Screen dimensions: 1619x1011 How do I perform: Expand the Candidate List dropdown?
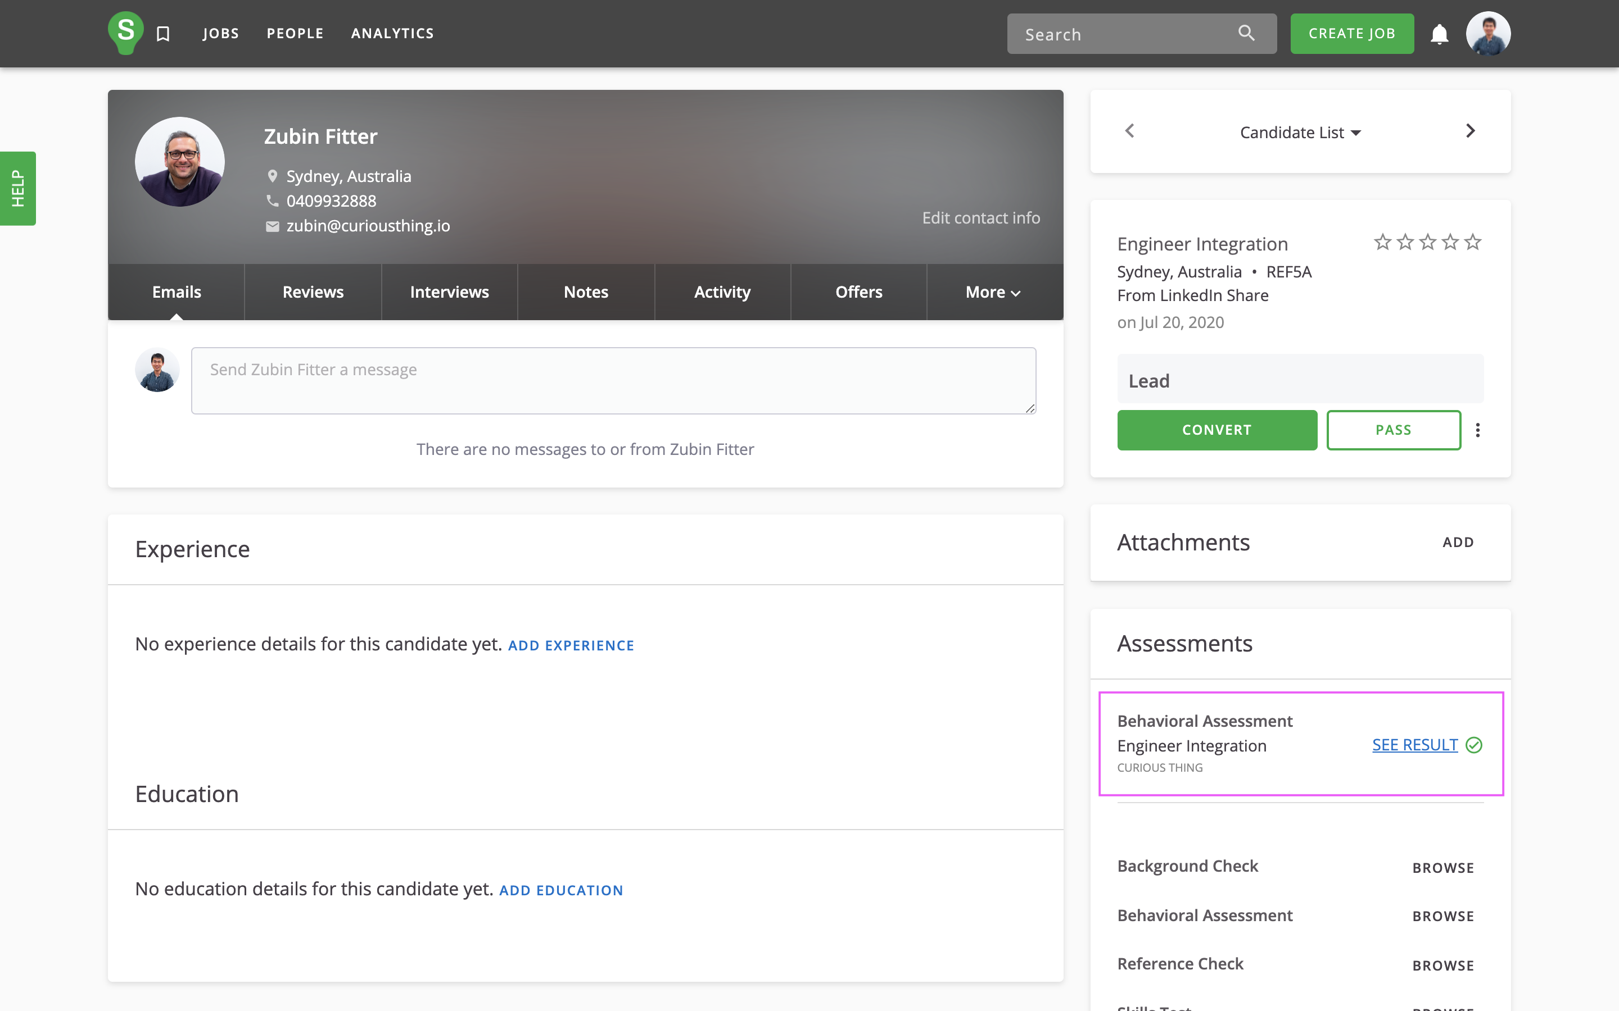1300,133
